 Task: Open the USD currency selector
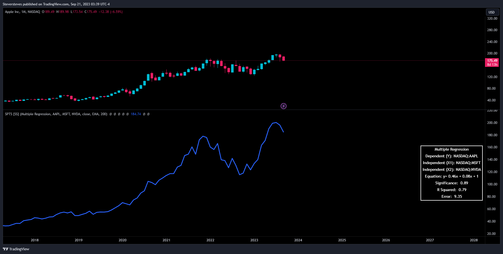click(492, 12)
